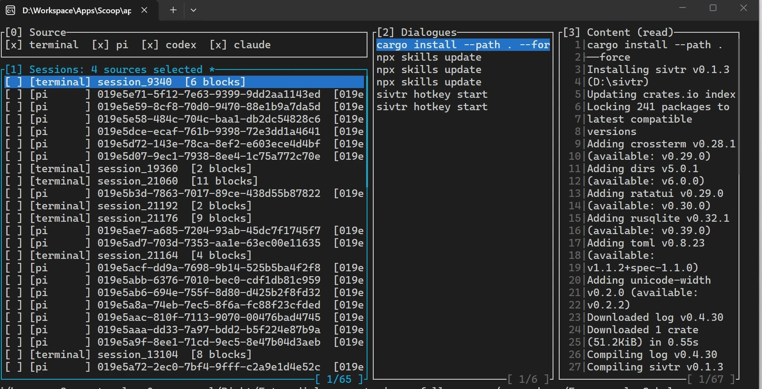Focus the [0] Source panel title
762x389 pixels.
(x=35, y=32)
